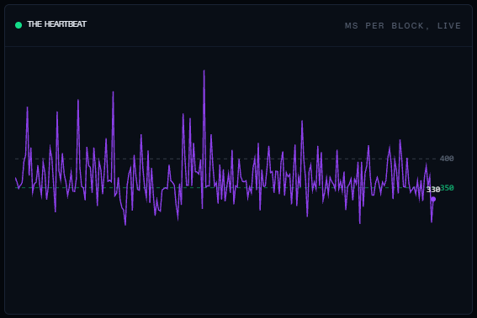Click the third-tallest spike on the purple line
The height and width of the screenshot is (318, 477).
(78, 100)
